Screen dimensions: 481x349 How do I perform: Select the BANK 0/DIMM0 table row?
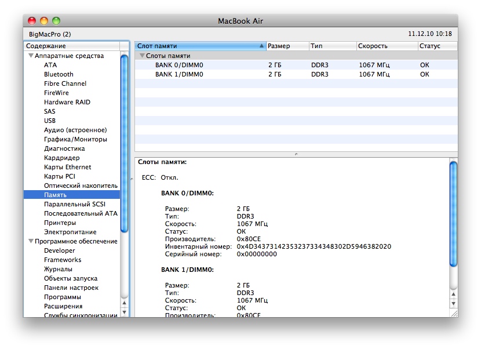179,66
